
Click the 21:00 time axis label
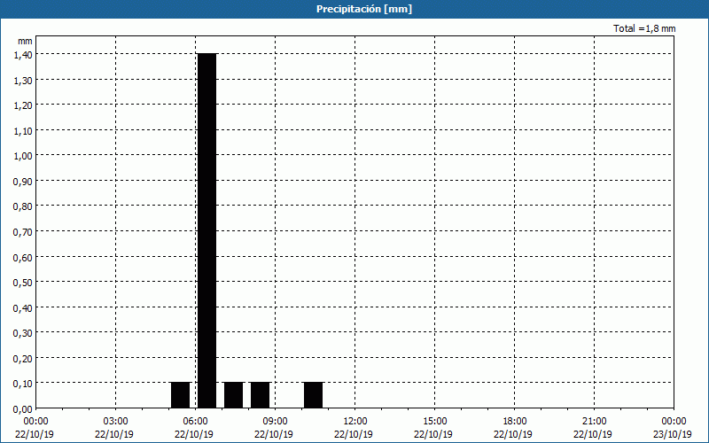(x=594, y=422)
